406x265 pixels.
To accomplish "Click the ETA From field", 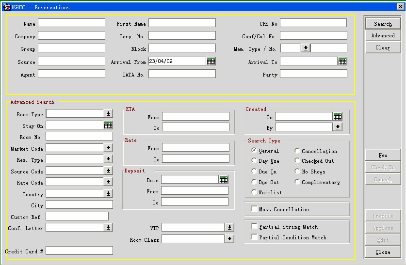I will coord(195,116).
